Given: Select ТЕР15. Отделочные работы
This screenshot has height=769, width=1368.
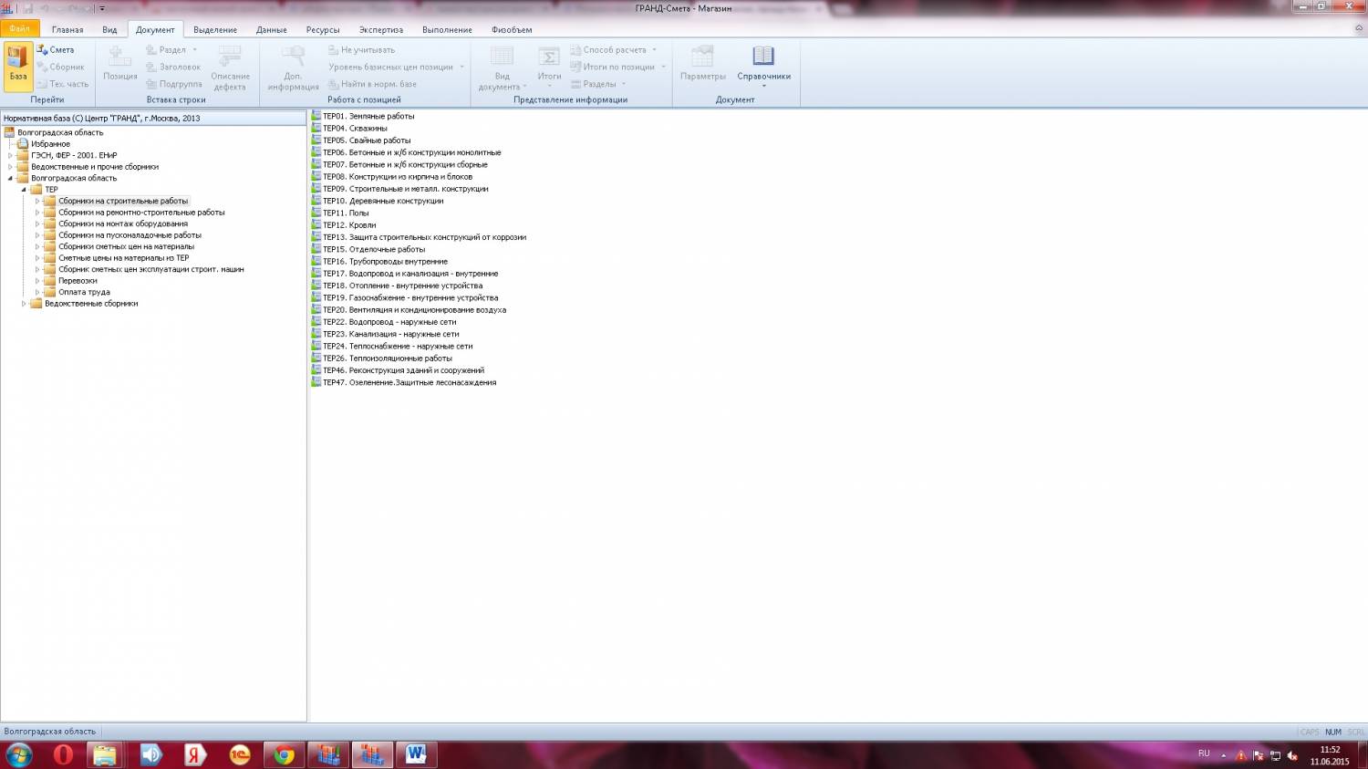Looking at the screenshot, I should click(374, 249).
